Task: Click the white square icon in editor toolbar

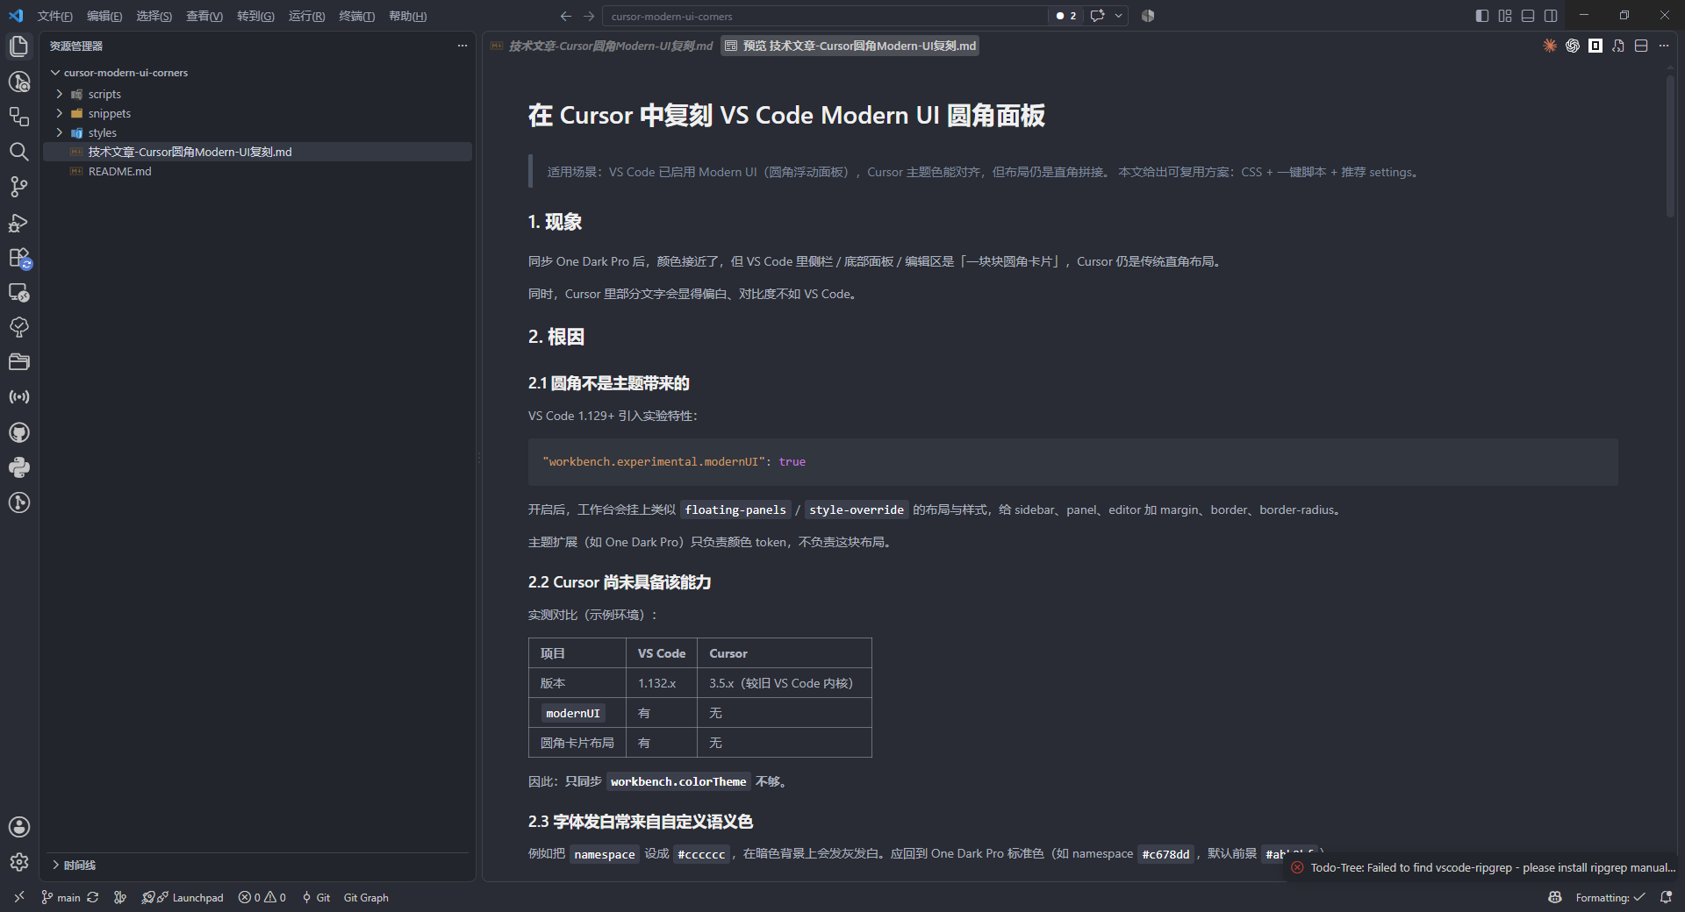Action: coord(1595,46)
